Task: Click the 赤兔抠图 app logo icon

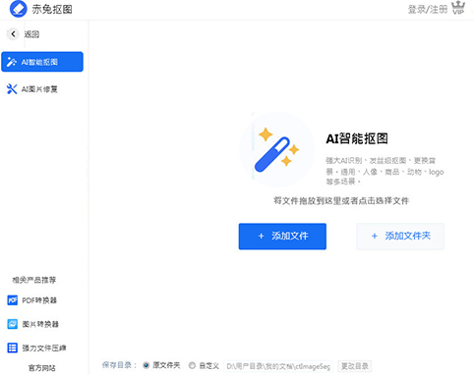Action: tap(19, 9)
